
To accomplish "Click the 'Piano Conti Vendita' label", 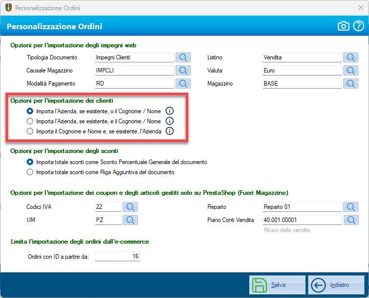I will (x=231, y=220).
